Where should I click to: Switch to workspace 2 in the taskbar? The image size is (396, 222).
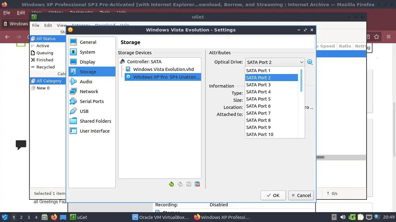(x=21, y=217)
